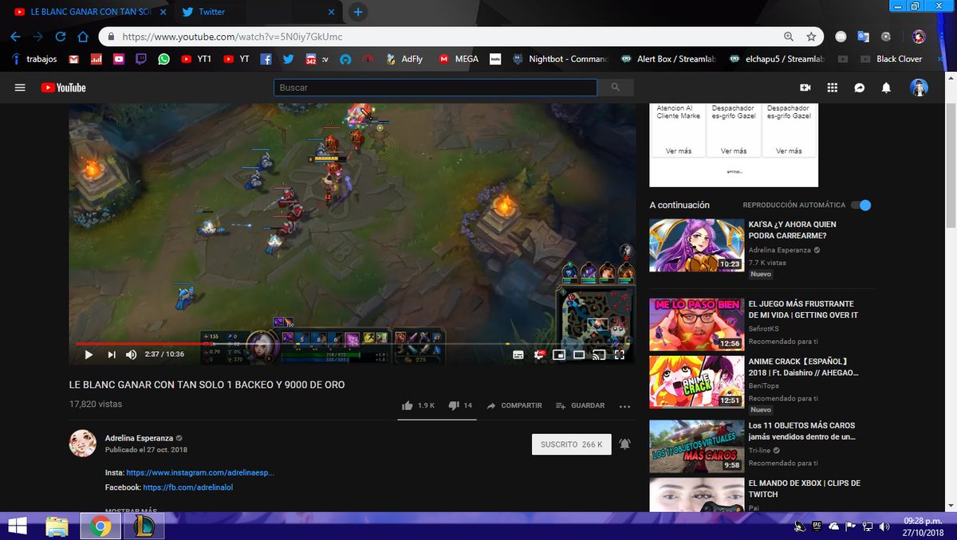Click system tray volume icon
957x540 pixels.
[885, 526]
